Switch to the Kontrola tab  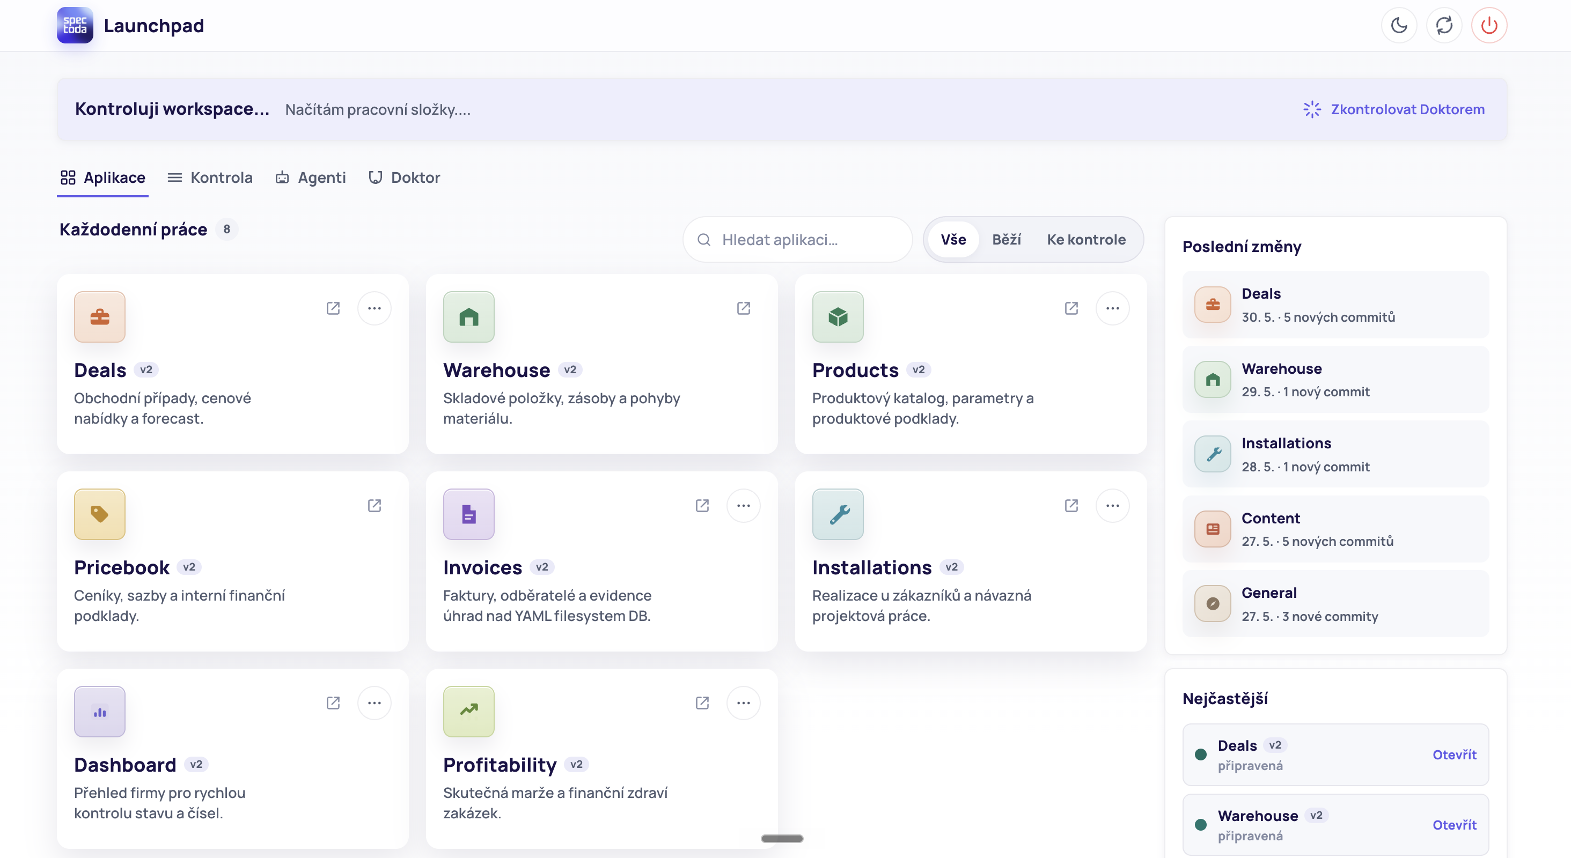click(x=210, y=178)
